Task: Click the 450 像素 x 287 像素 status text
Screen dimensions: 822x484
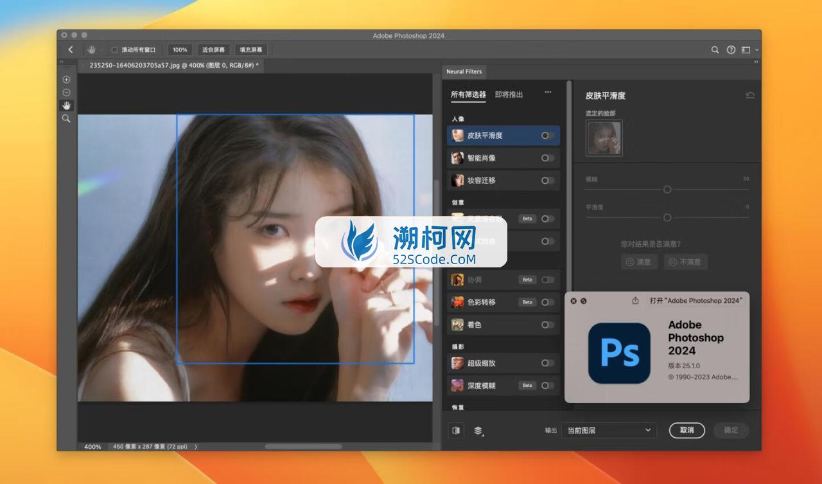Action: 151,447
